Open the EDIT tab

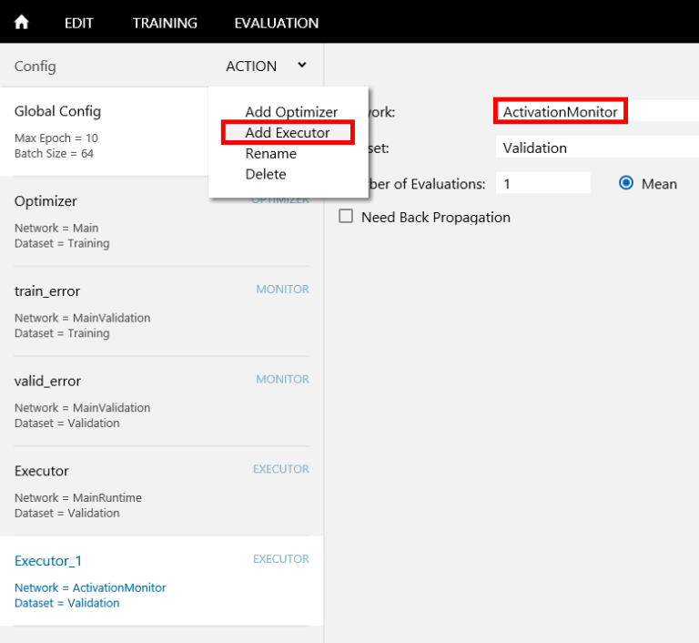(x=79, y=23)
